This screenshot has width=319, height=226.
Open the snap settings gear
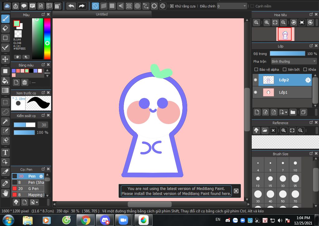(x=163, y=6)
